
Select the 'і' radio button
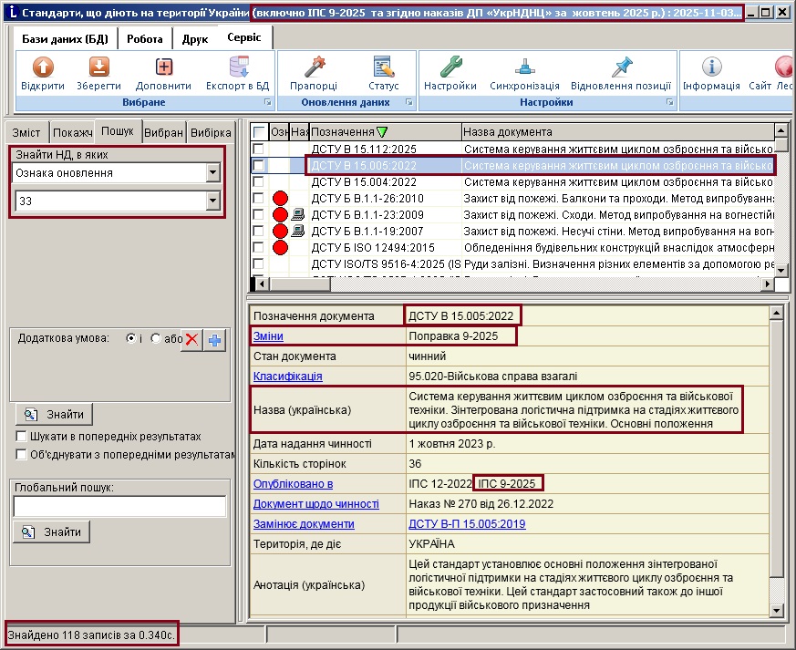(131, 338)
